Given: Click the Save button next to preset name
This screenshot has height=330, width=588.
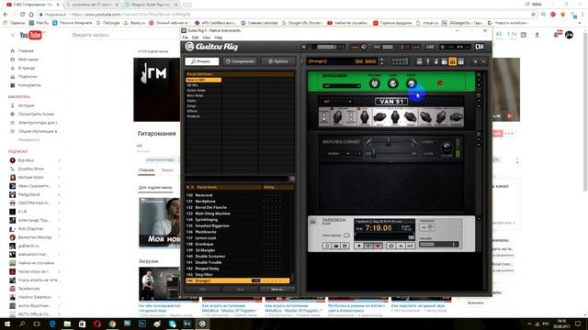Looking at the screenshot, I should point(359,61).
